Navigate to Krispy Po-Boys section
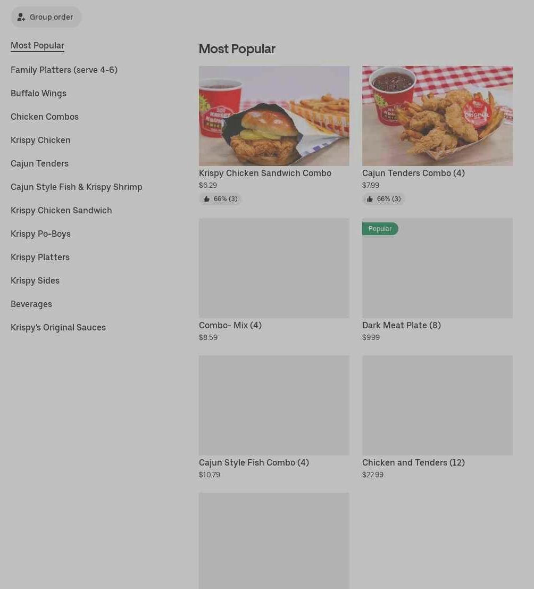The height and width of the screenshot is (589, 534). tap(40, 234)
